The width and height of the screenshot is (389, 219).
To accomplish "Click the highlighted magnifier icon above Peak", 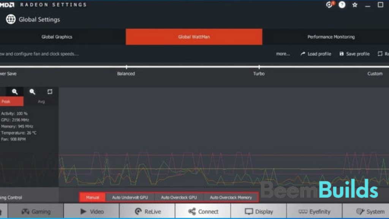I will tap(15, 92).
